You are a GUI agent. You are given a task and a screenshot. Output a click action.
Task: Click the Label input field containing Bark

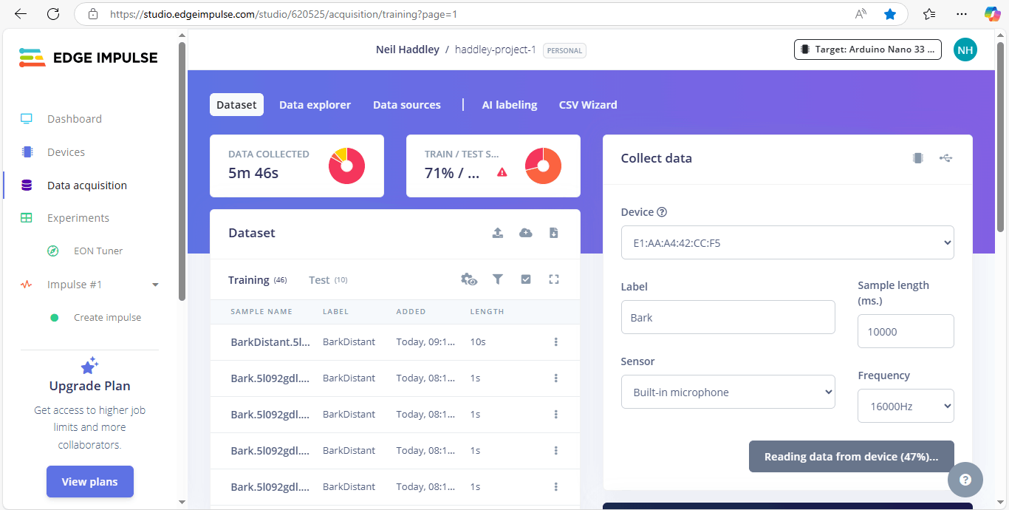click(728, 317)
